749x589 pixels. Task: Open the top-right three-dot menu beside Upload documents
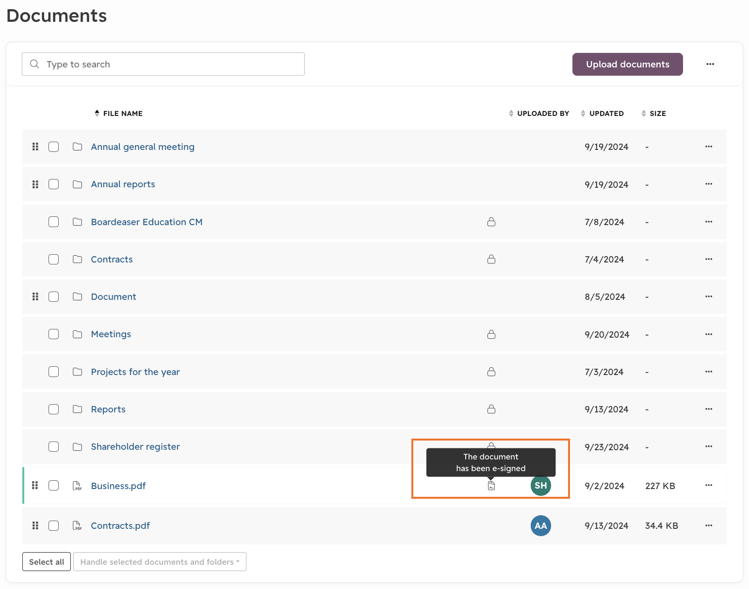click(710, 64)
